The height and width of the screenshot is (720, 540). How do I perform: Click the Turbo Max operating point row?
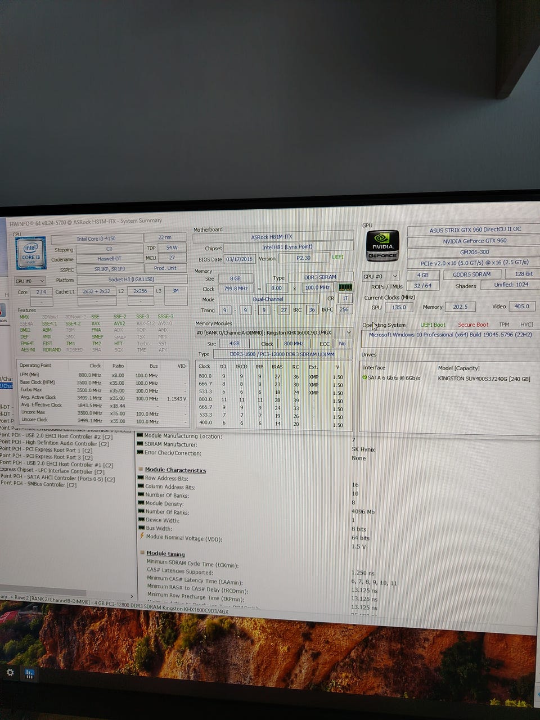click(102, 390)
